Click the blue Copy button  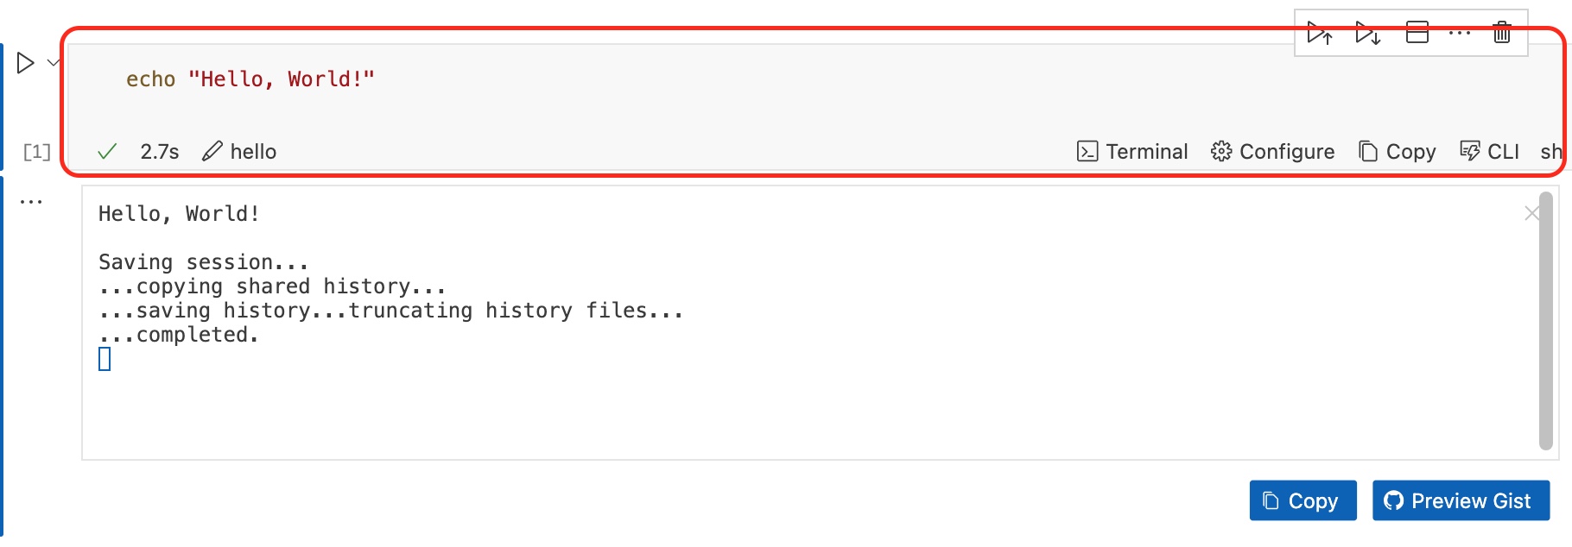click(x=1303, y=500)
